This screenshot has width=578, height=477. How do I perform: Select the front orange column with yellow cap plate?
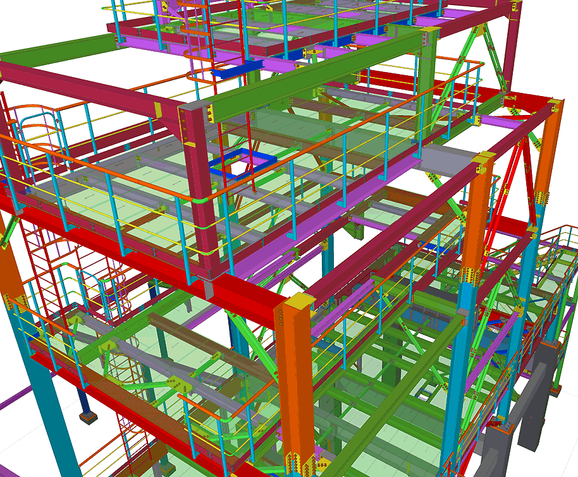tap(295, 385)
